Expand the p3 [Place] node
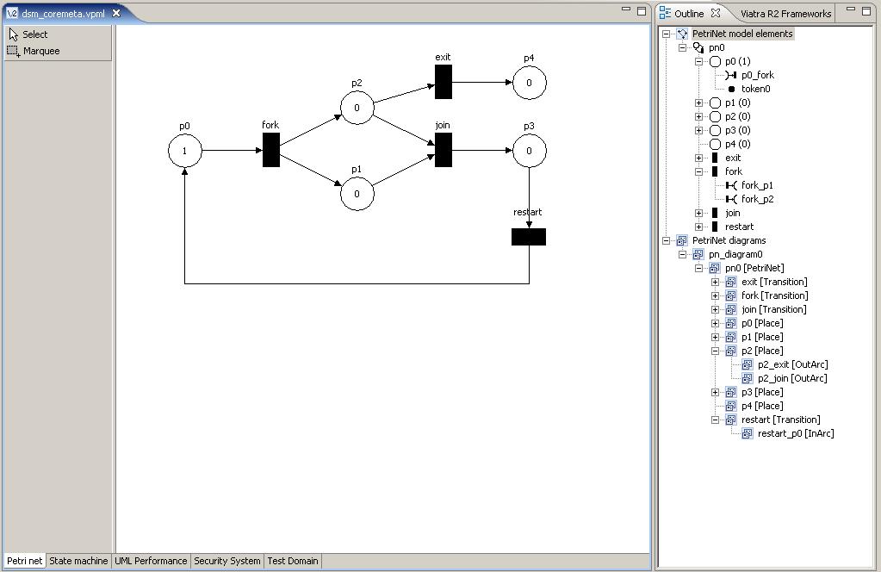 [x=715, y=392]
